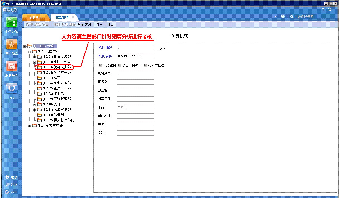Click 保存 in the toolbar
This screenshot has height=198, width=339.
(80, 24)
